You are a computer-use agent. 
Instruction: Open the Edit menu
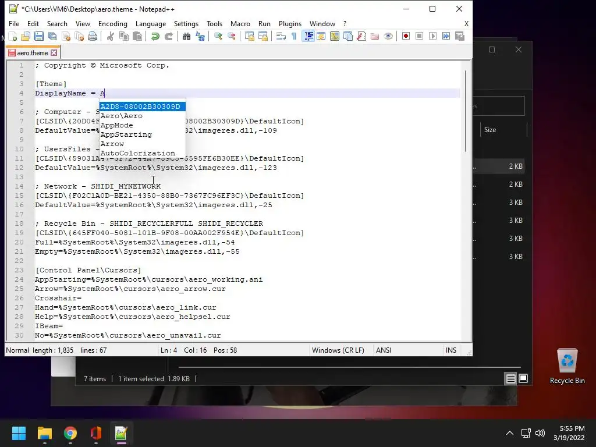[x=33, y=23]
